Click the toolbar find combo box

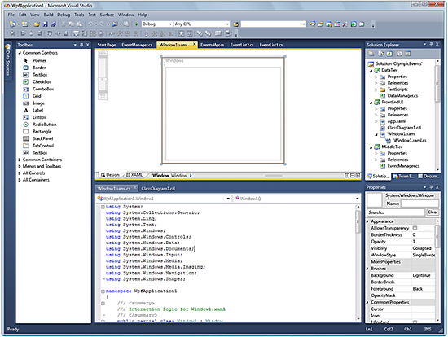pos(274,24)
